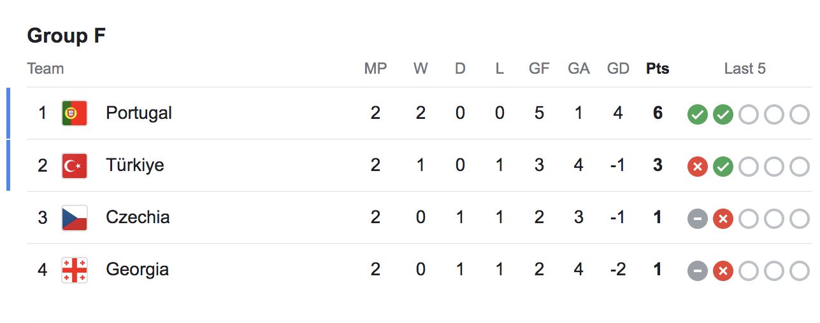Open the Portugal team link
The image size is (820, 323).
[x=139, y=113]
